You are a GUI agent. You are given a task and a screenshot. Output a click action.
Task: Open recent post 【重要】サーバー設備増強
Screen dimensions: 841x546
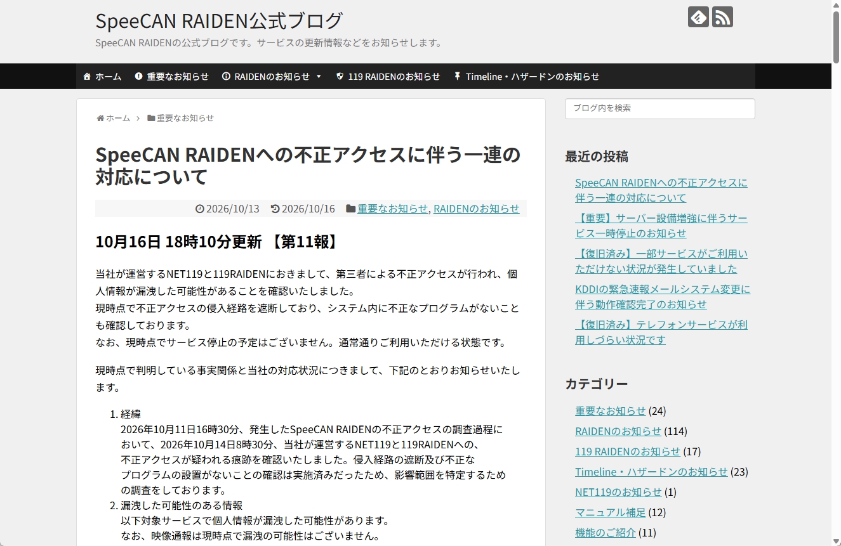click(x=661, y=226)
